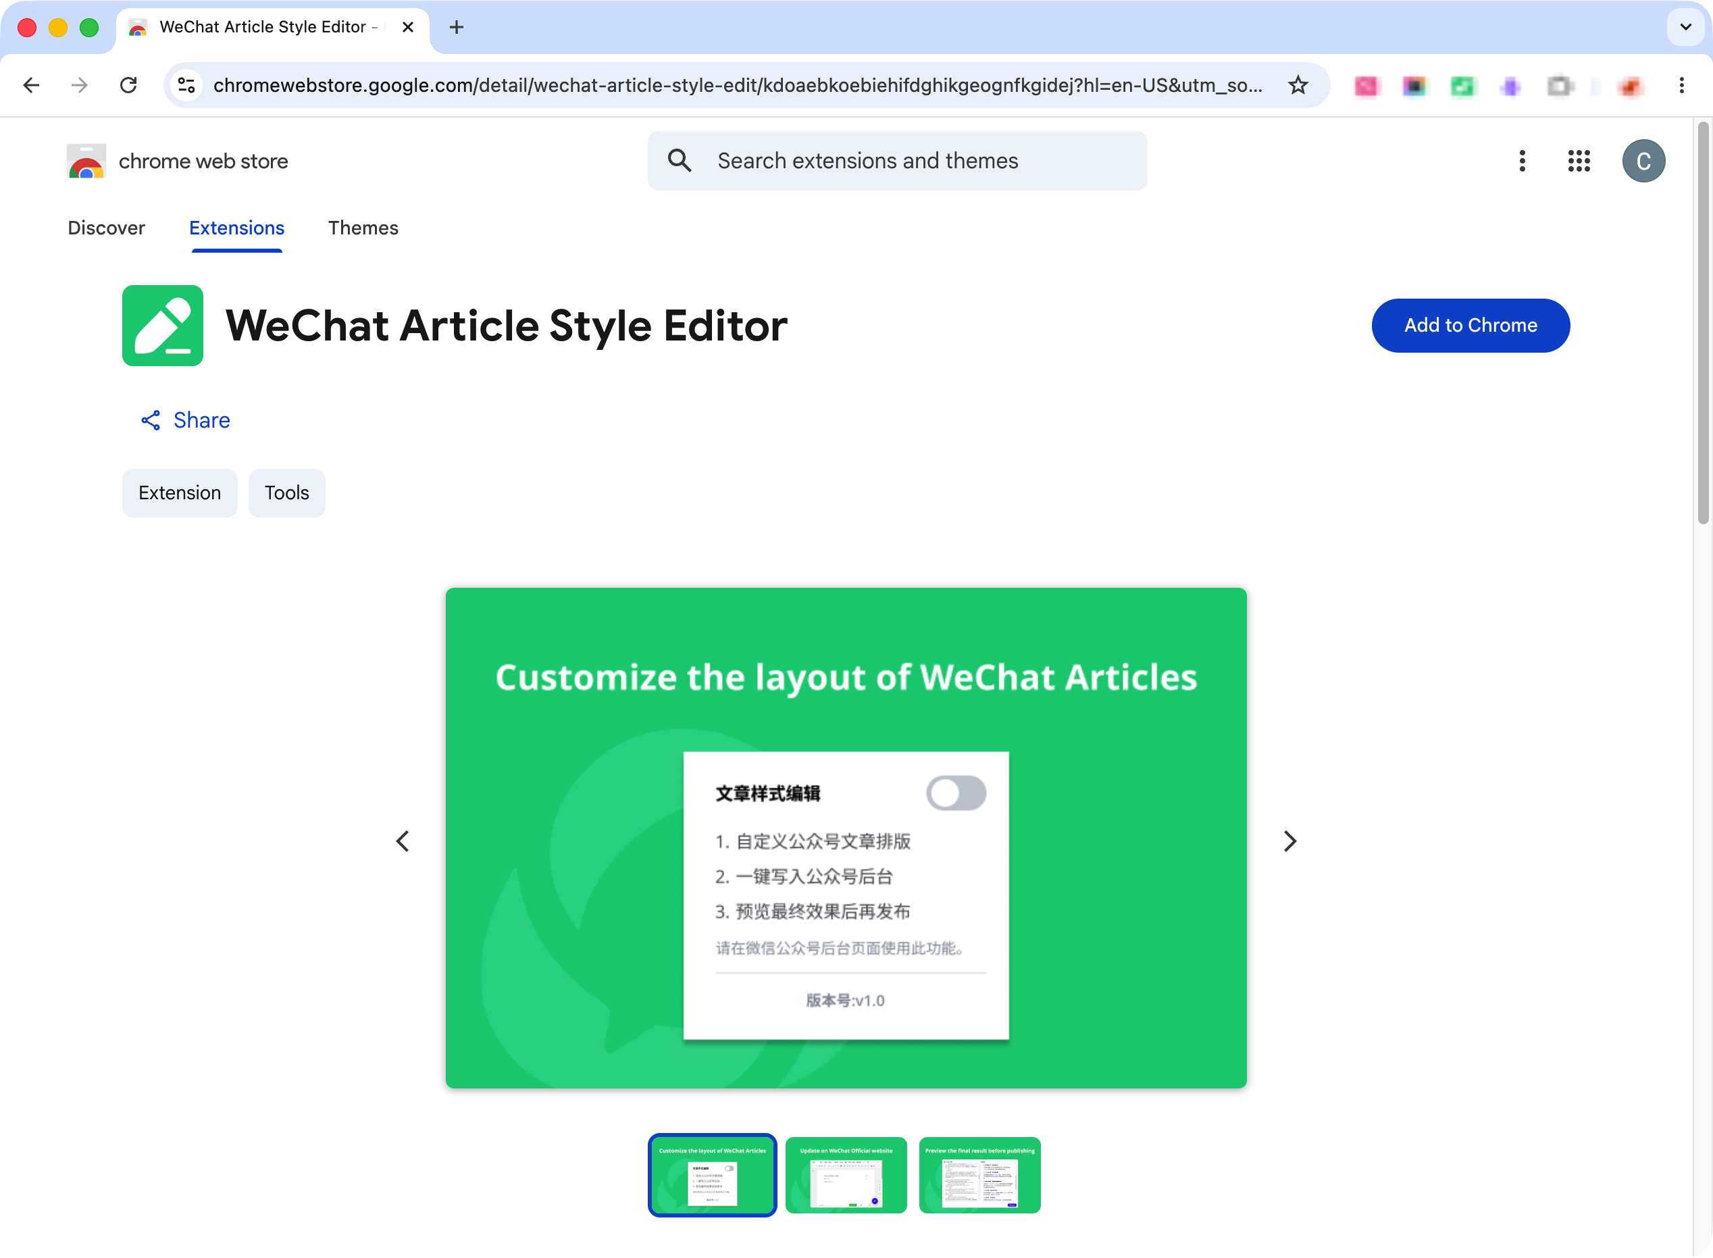Select the first screenshot thumbnail
1713x1258 pixels.
(712, 1174)
